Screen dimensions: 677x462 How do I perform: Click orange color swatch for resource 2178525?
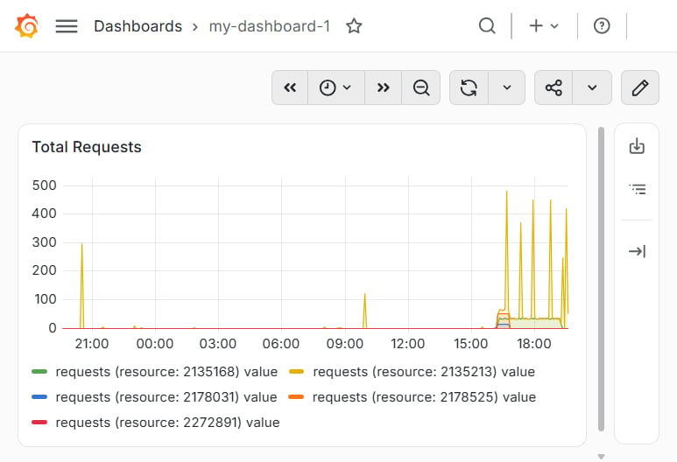[x=296, y=397]
